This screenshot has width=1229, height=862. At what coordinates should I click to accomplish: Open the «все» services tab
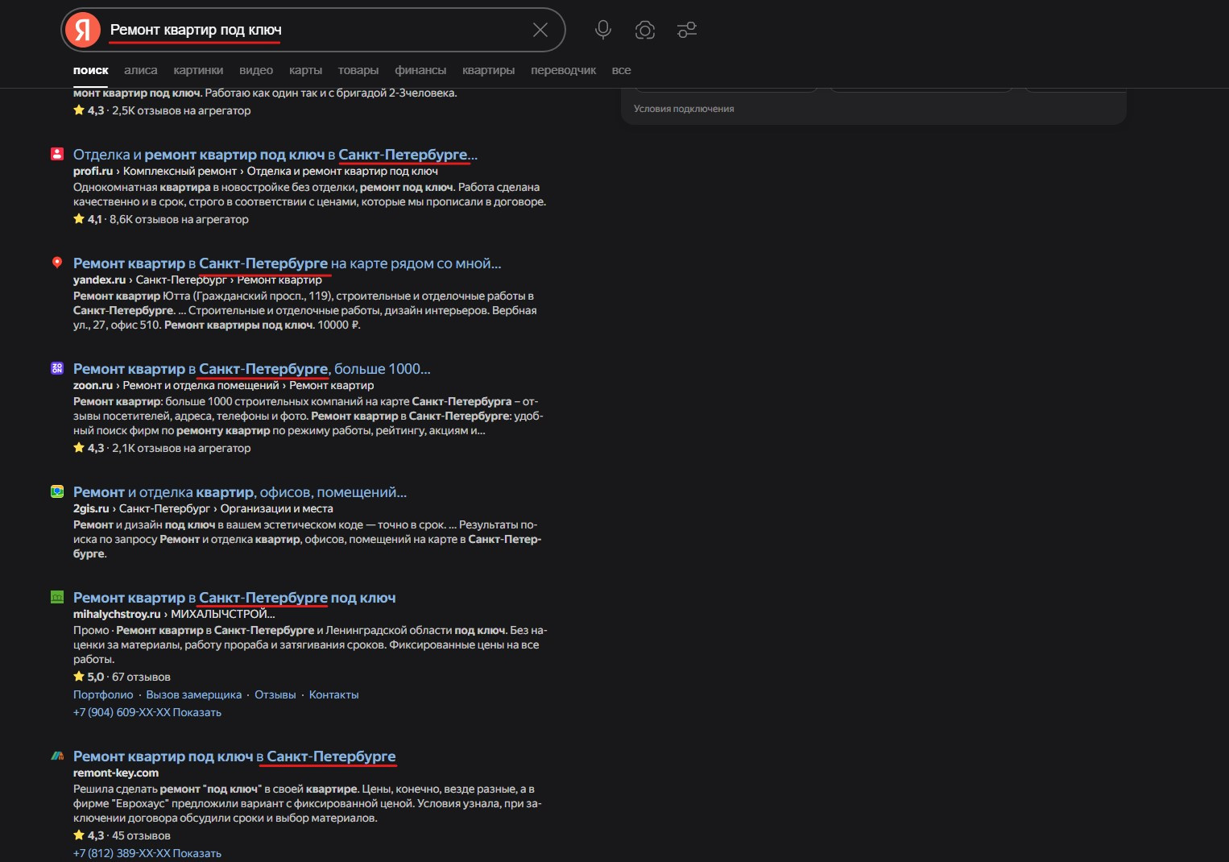(x=621, y=70)
